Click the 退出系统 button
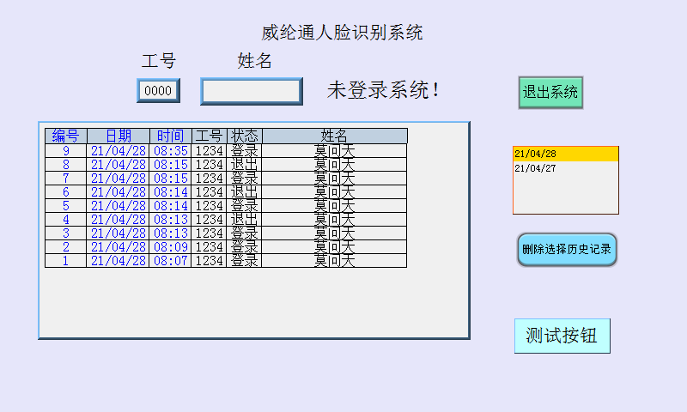 click(550, 92)
